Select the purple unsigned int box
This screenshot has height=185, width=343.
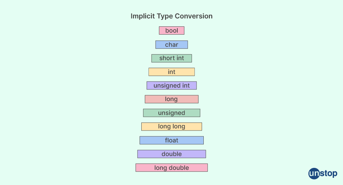[172, 86]
